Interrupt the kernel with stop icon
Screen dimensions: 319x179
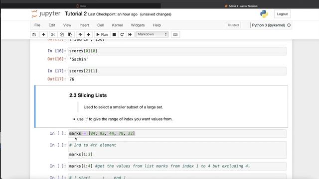(114, 34)
